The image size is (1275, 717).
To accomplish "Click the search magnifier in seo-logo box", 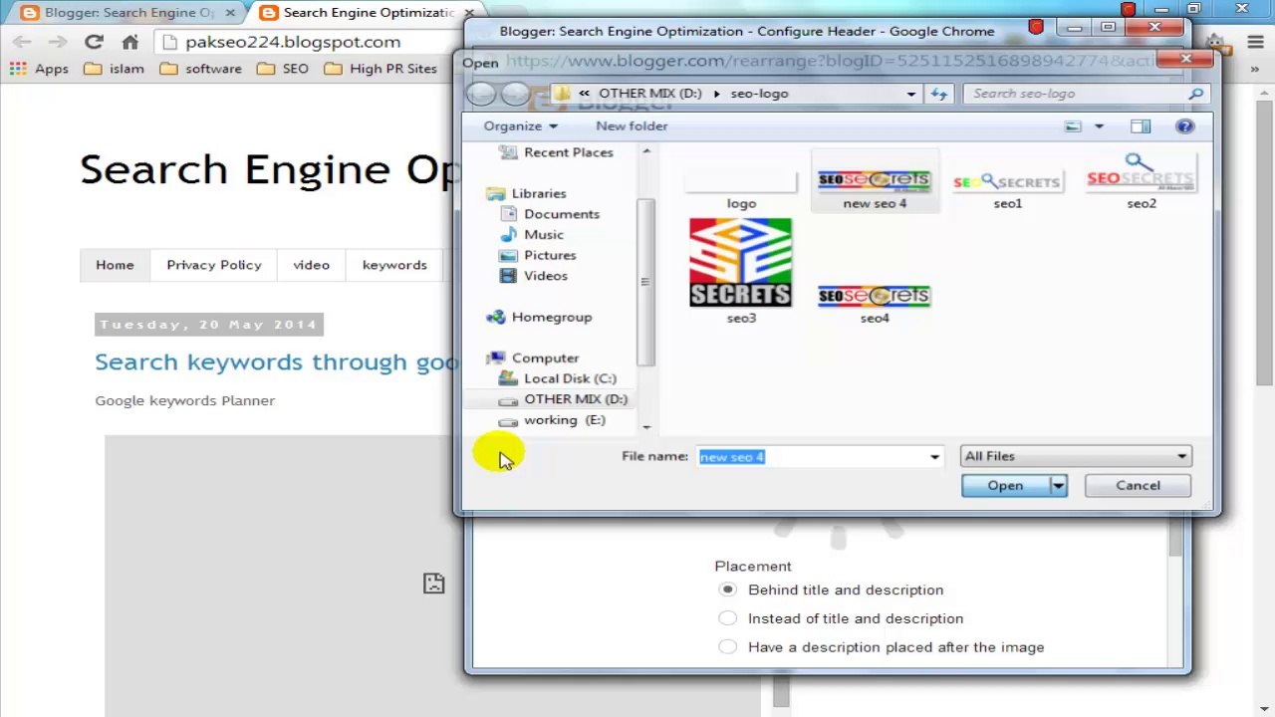I will tap(1195, 94).
